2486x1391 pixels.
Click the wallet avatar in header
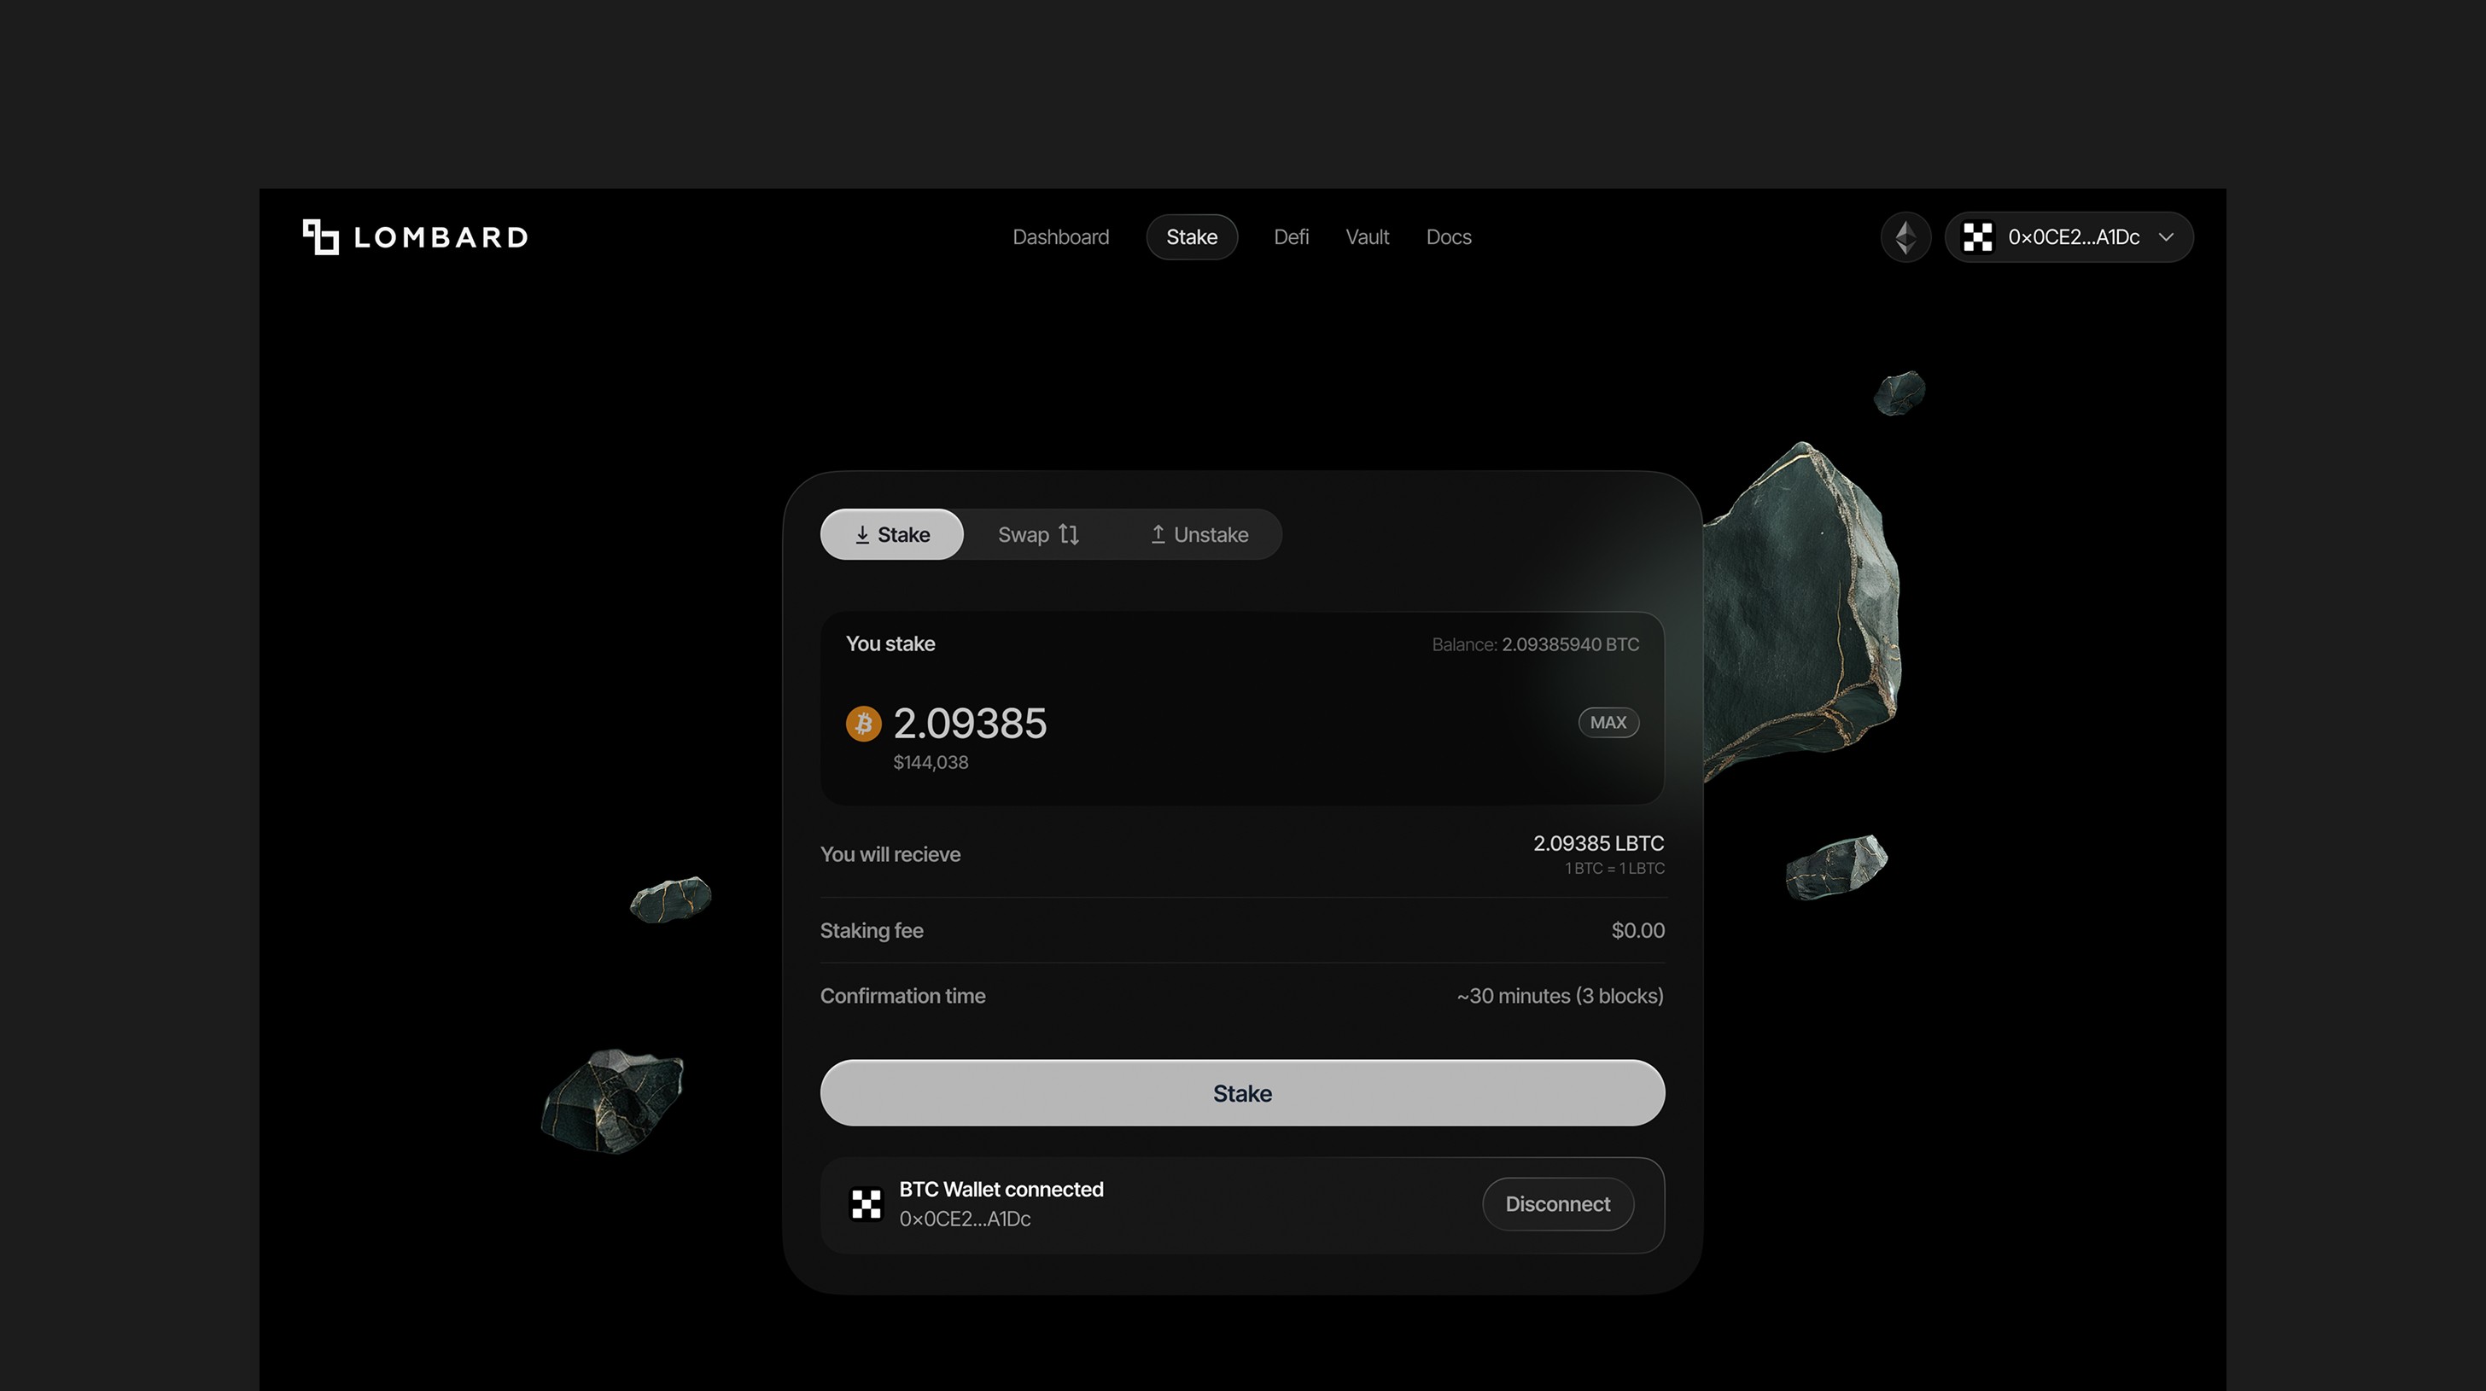pos(1977,237)
